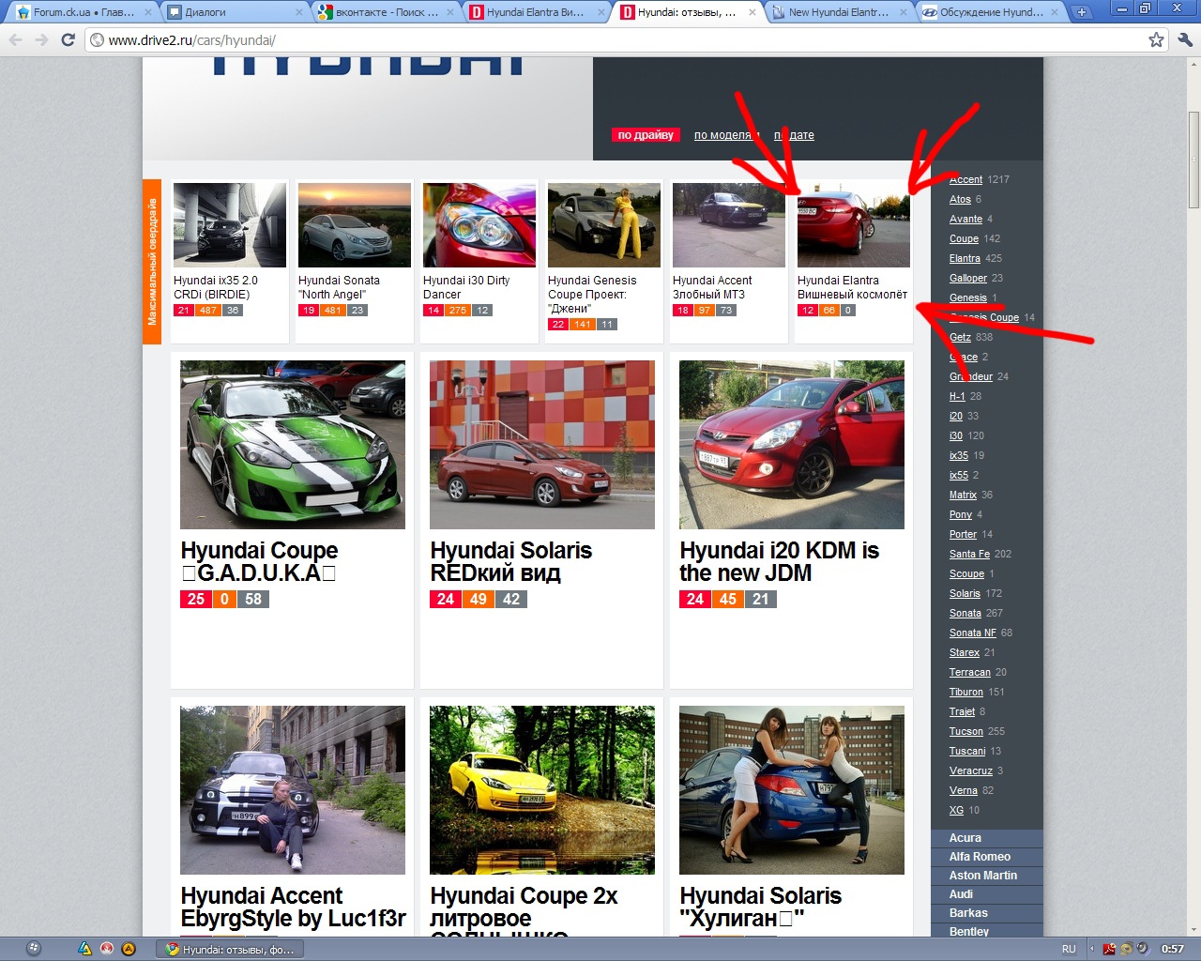Close the Диалоги tab
1201x961 pixels.
tap(299, 12)
